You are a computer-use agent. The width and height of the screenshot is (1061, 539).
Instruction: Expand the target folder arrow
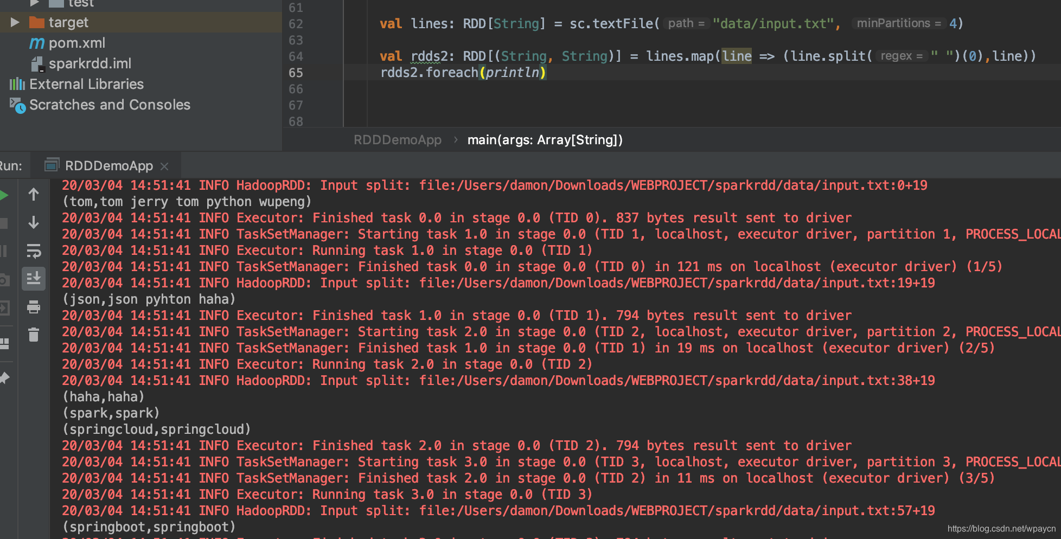tap(15, 22)
